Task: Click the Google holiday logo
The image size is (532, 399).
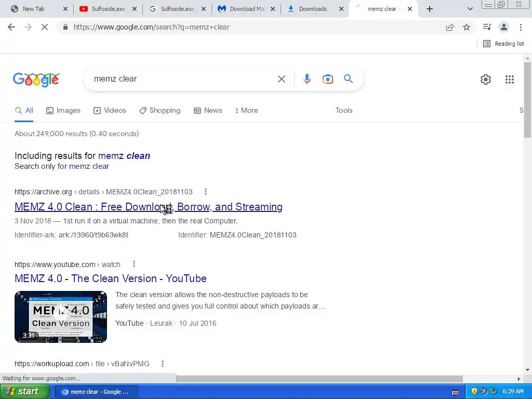Action: click(x=36, y=79)
